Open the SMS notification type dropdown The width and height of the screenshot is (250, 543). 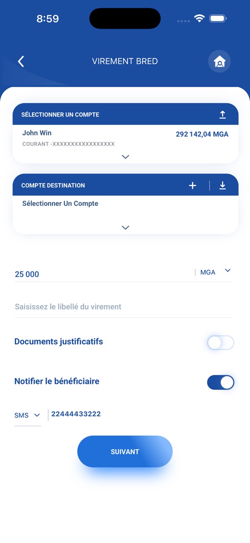tap(27, 415)
